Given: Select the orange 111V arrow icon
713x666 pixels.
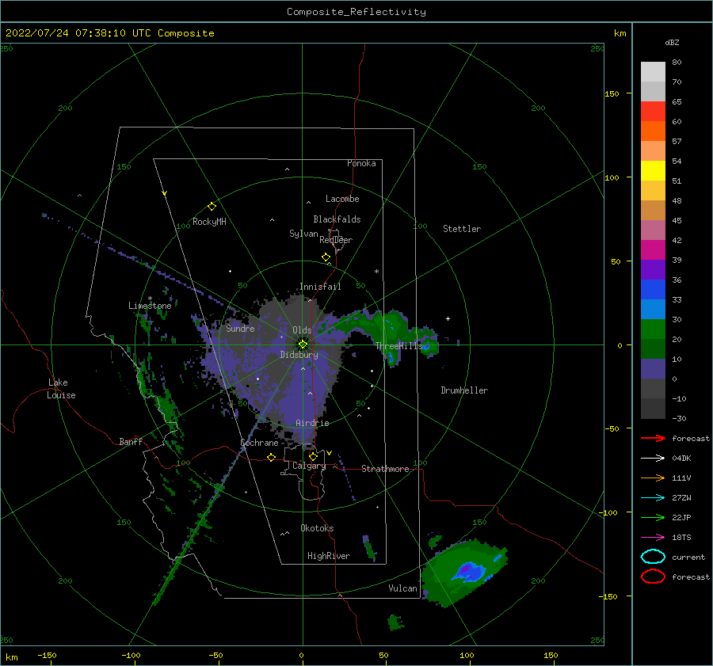Looking at the screenshot, I should point(653,478).
